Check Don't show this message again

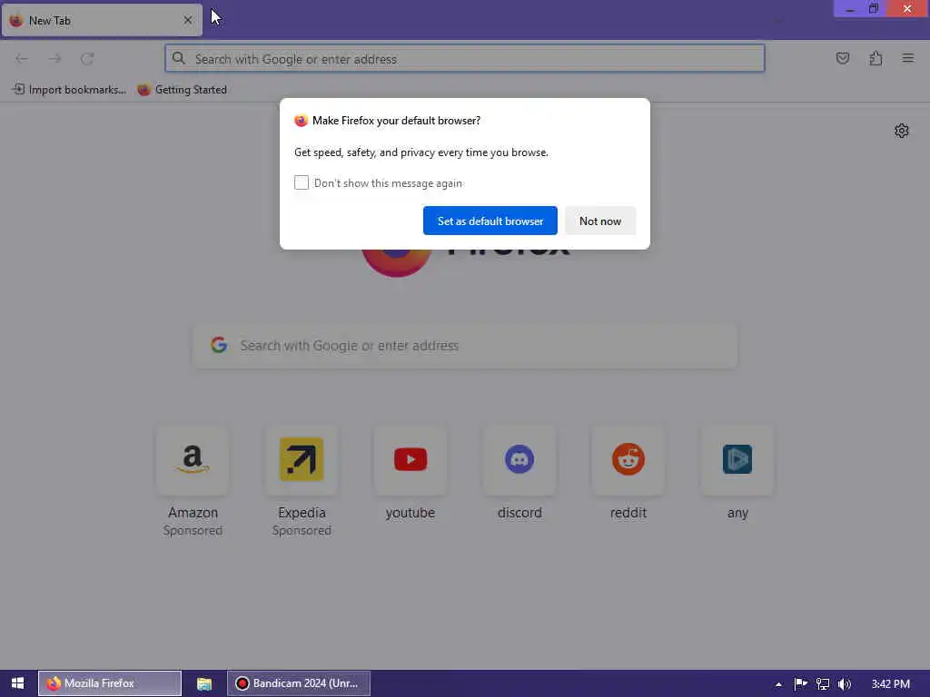click(x=302, y=182)
